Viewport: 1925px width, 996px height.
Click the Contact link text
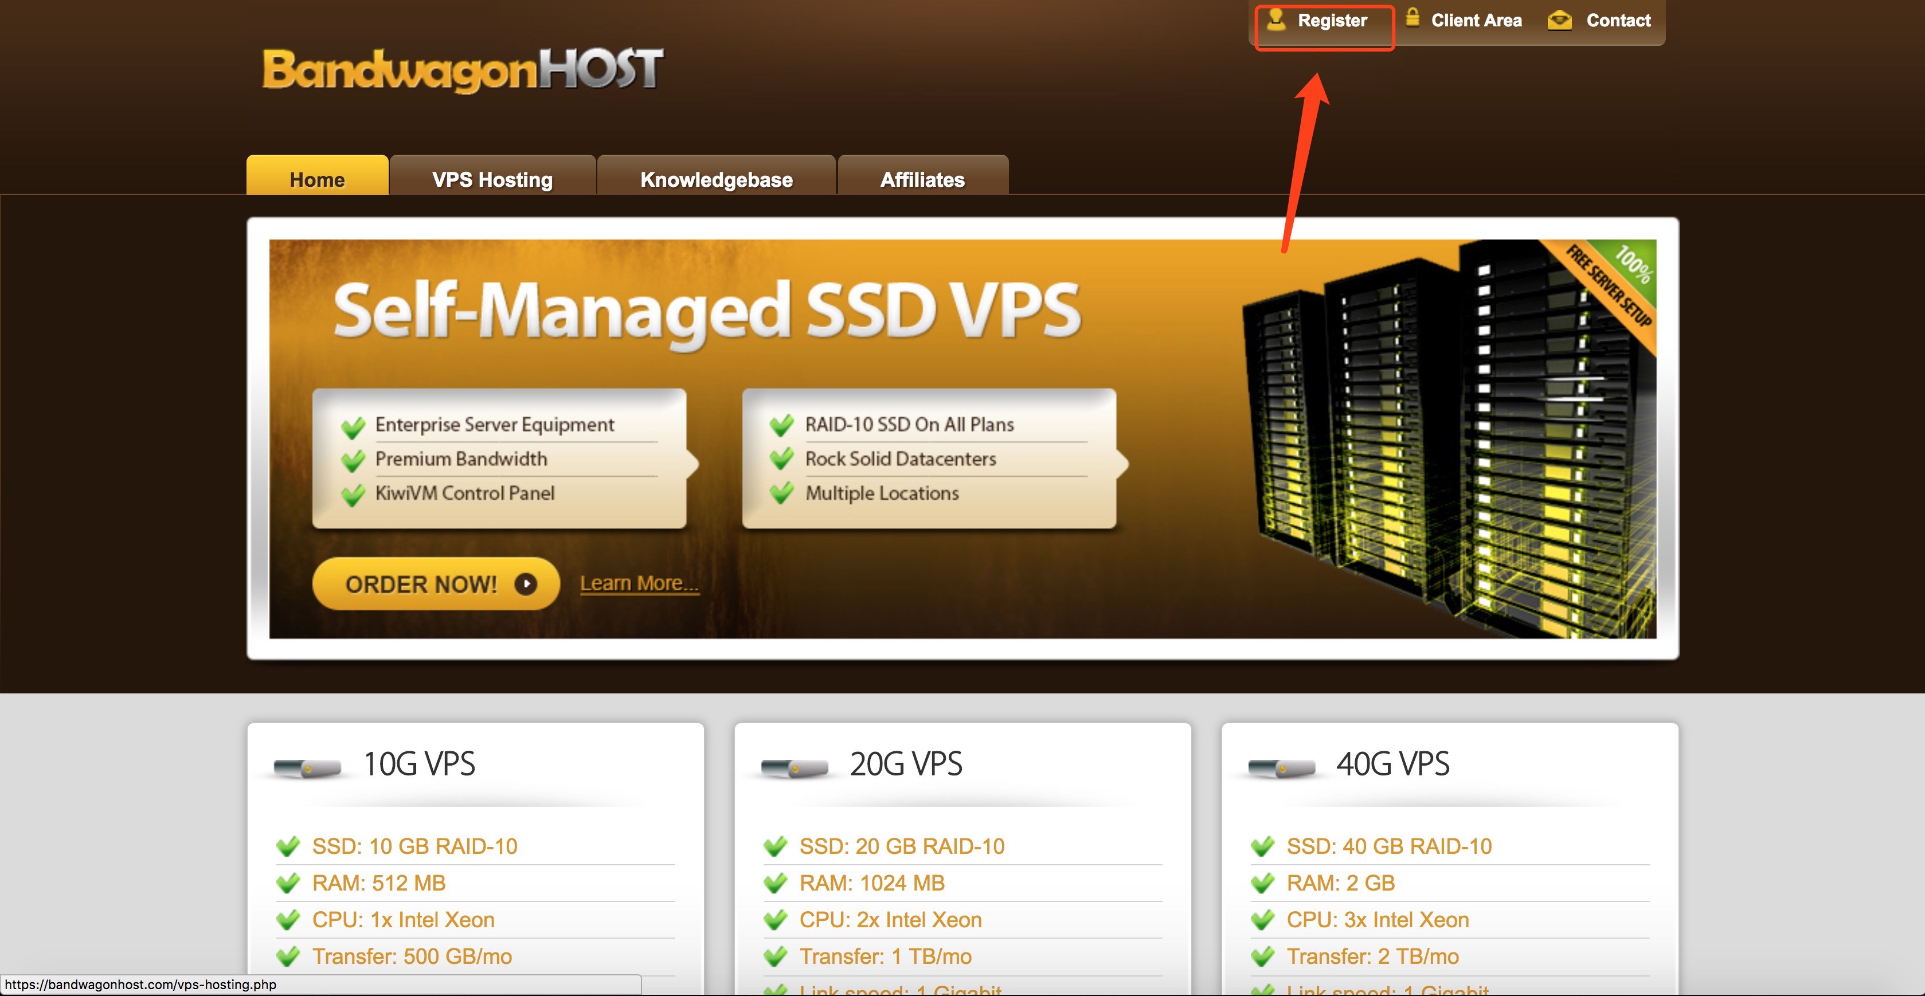(1618, 20)
